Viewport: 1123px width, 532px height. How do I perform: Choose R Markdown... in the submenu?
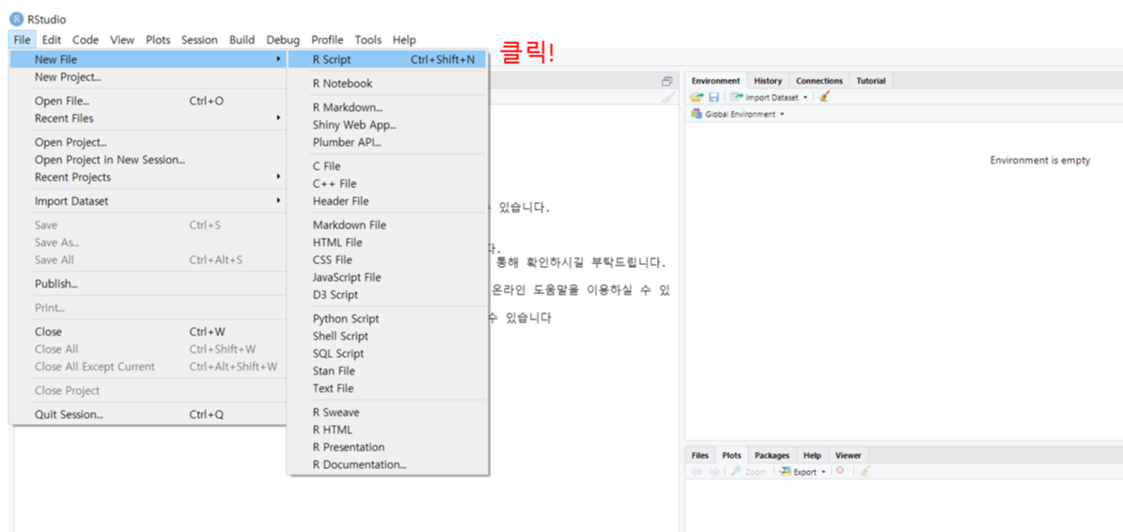click(x=387, y=107)
